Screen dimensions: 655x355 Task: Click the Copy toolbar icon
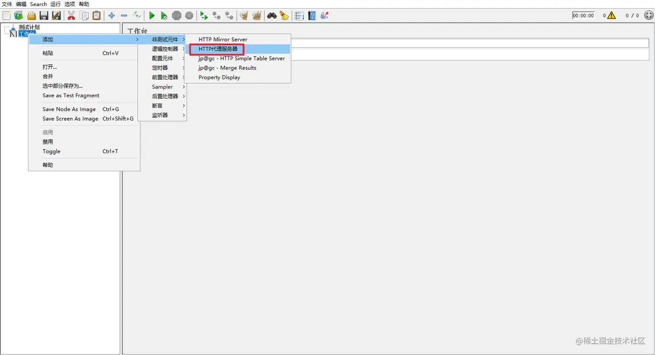pyautogui.click(x=84, y=16)
